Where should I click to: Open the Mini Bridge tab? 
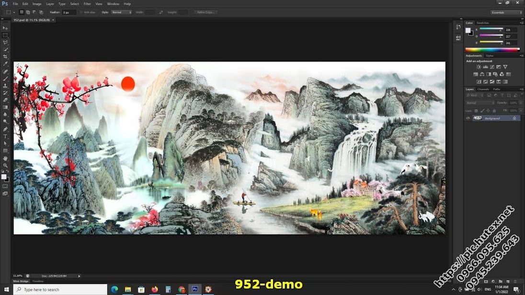[x=21, y=282]
